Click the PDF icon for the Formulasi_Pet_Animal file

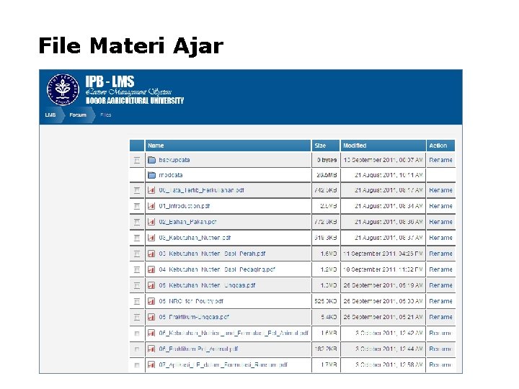tap(151, 333)
